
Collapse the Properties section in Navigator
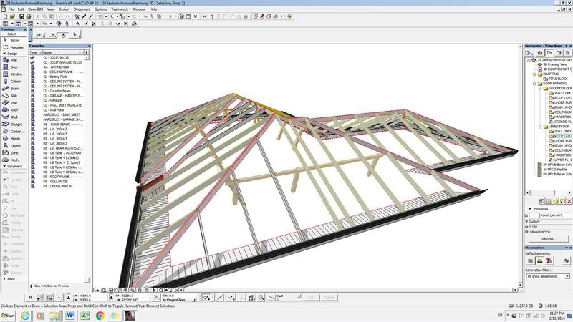point(530,209)
